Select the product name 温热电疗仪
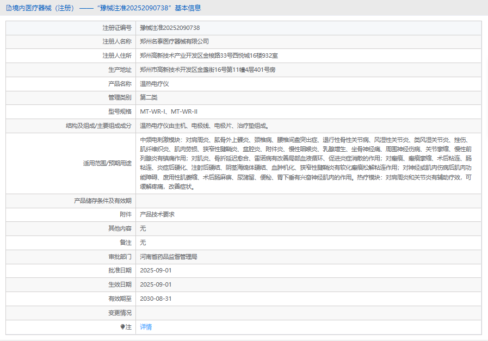This screenshot has width=488, height=341. (155, 84)
